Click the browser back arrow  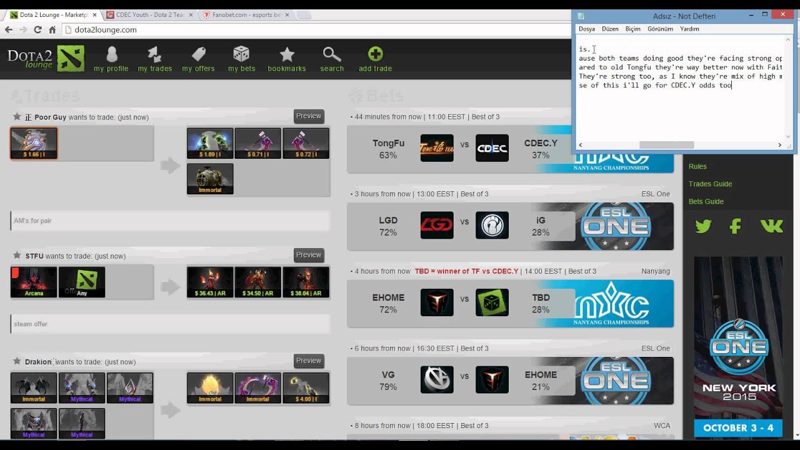point(9,29)
